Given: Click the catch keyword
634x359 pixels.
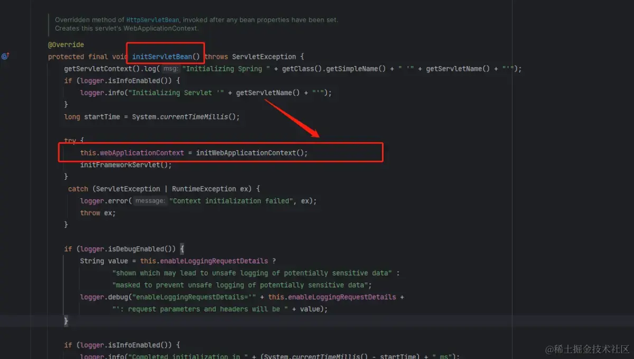Looking at the screenshot, I should coord(78,189).
